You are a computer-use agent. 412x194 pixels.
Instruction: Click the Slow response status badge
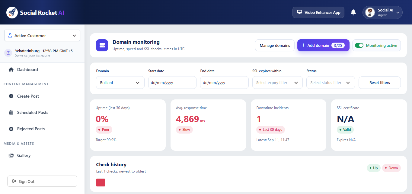[184, 130]
